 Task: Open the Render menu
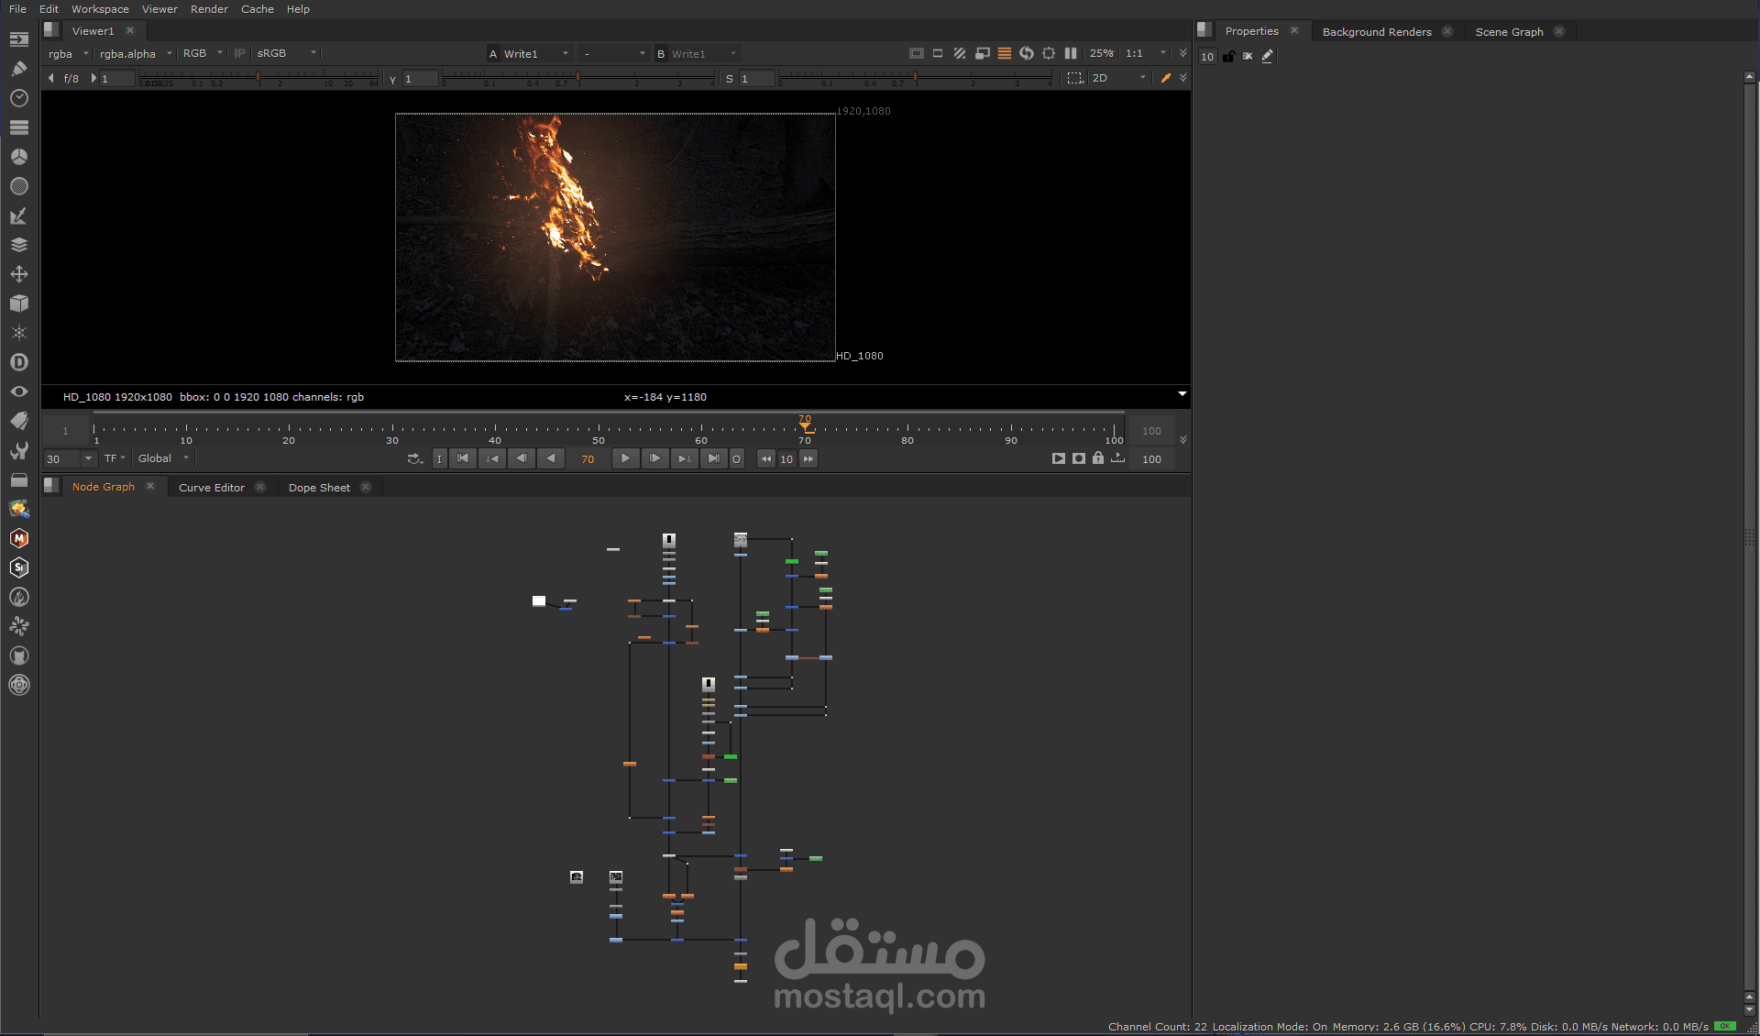pyautogui.click(x=209, y=9)
